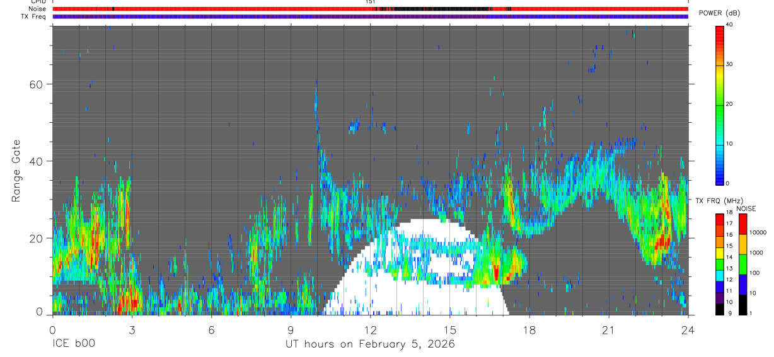Click the red segment of the NOISE colorbar
The width and height of the screenshot is (774, 357).
click(742, 224)
